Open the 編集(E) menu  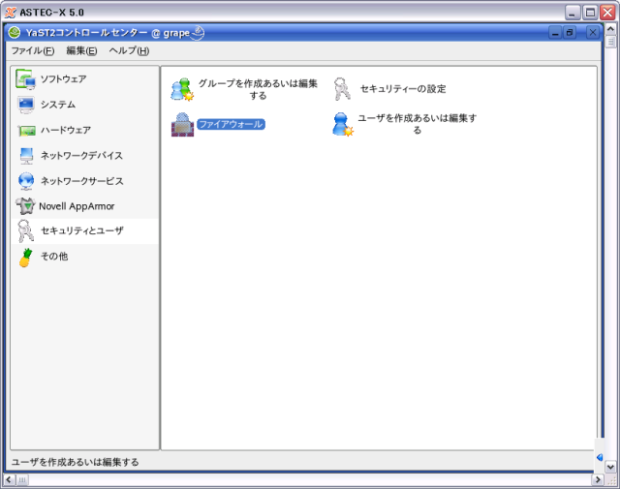pyautogui.click(x=81, y=50)
